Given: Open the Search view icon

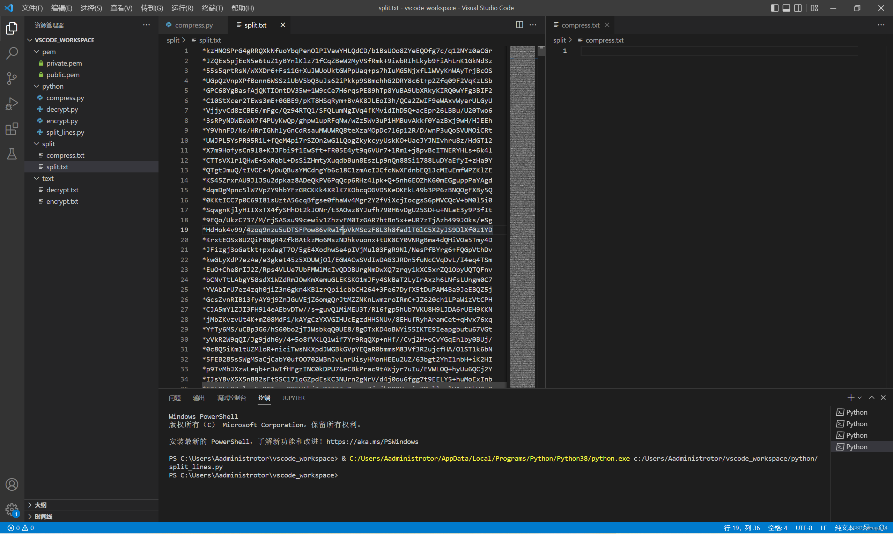Looking at the screenshot, I should click(x=12, y=53).
